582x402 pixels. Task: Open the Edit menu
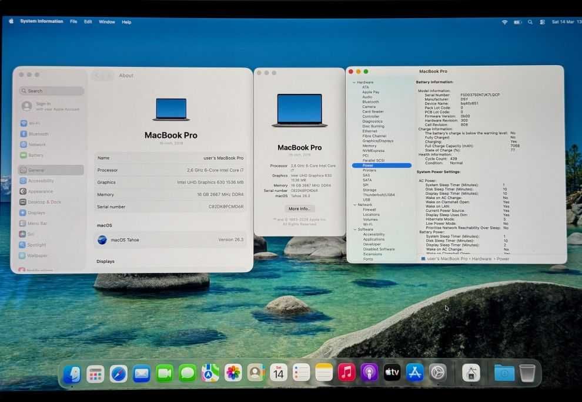pyautogui.click(x=88, y=22)
